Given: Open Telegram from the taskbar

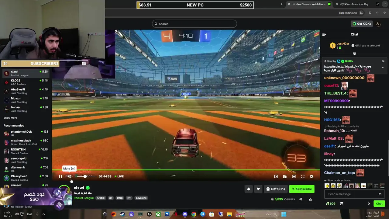Looking at the screenshot, I should tap(203, 214).
